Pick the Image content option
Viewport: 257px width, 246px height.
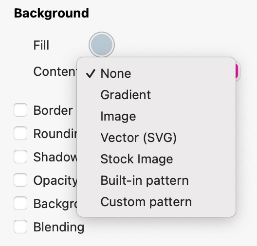pyautogui.click(x=156, y=116)
